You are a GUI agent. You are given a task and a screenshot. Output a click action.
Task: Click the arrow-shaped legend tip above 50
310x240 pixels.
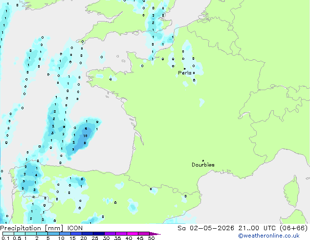(x=155, y=234)
